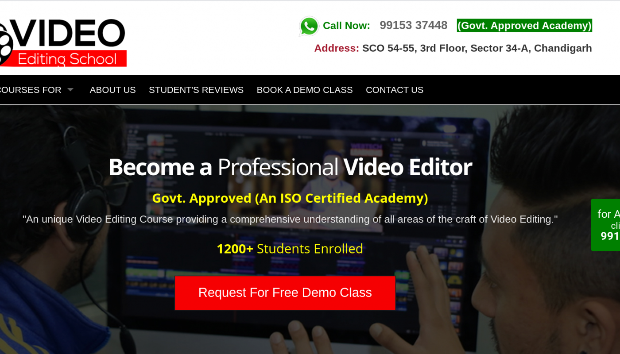Screen dimensions: 620x354
Task: Click the Chandigarh address text
Action: (477, 48)
